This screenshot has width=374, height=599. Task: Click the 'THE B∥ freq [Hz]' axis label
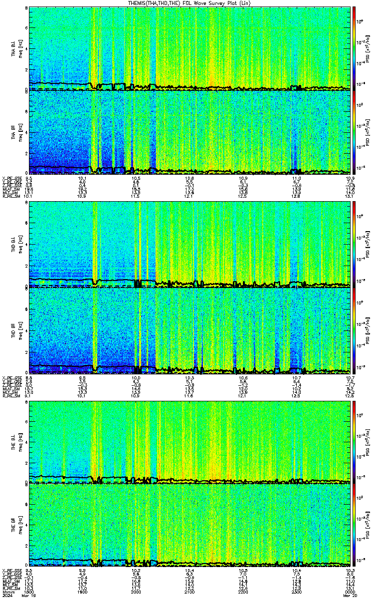tap(16, 526)
